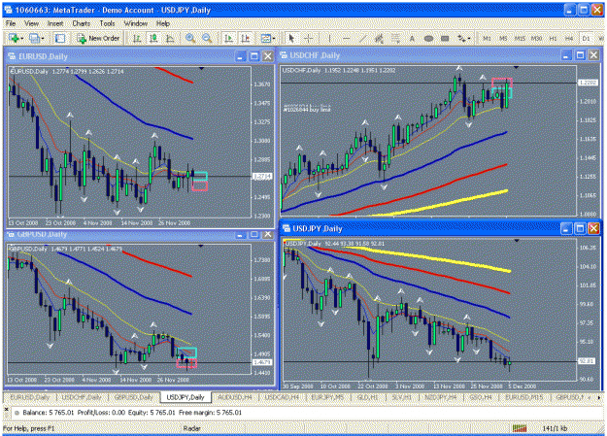Switch to the NZDJPY,H4 chart tab

click(x=440, y=397)
